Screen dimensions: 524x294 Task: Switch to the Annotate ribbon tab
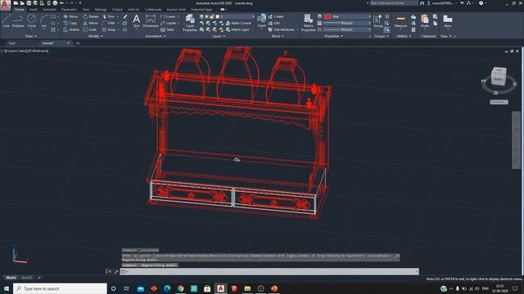pyautogui.click(x=49, y=9)
